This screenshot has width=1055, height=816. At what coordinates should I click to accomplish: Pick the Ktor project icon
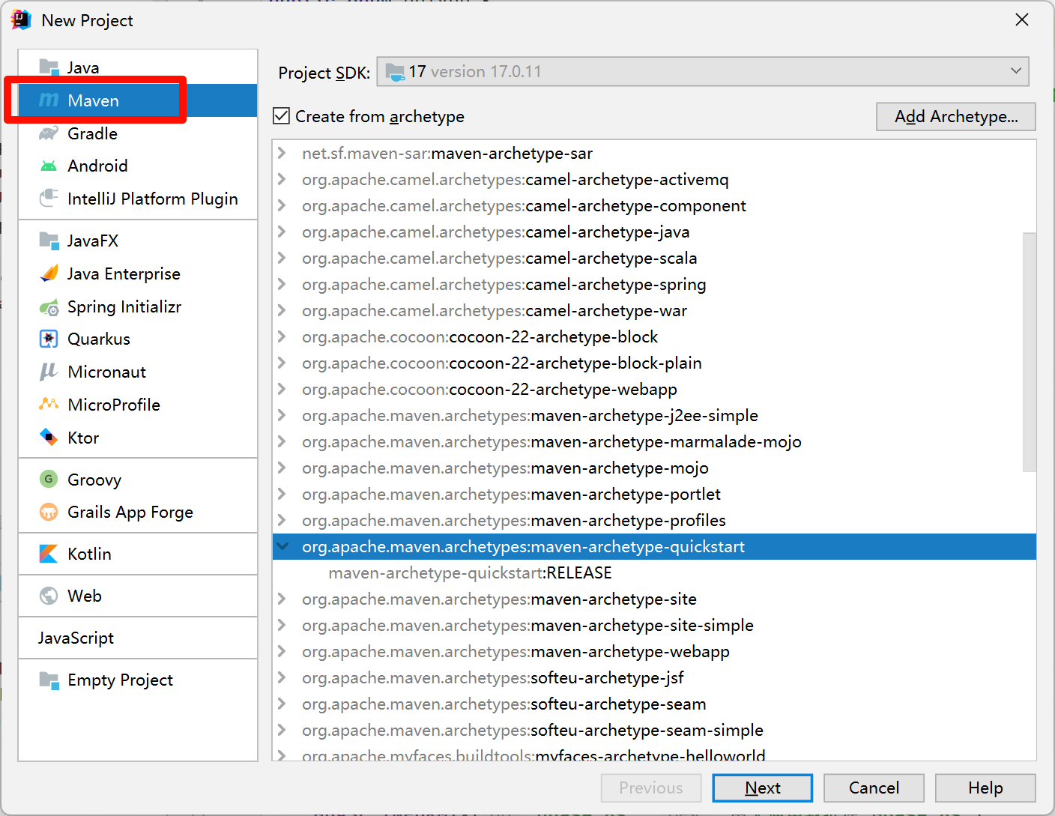coord(49,438)
